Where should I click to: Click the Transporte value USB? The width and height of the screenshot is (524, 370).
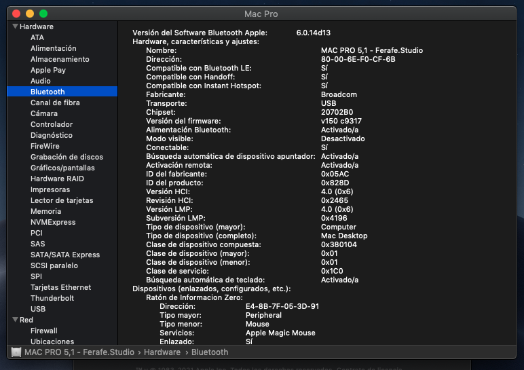click(x=329, y=103)
